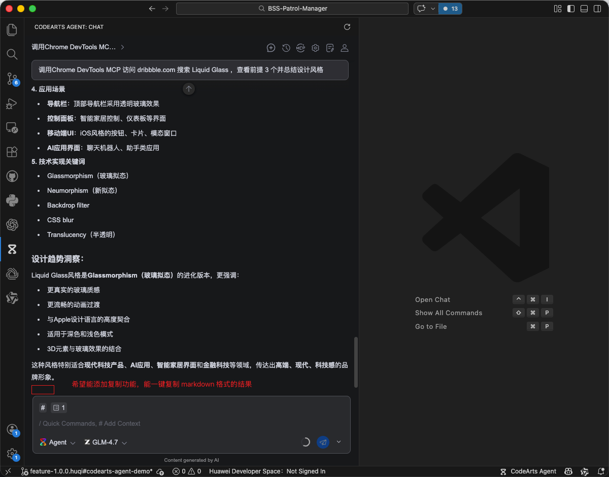Open Run and Debug view
609x477 pixels.
[12, 104]
